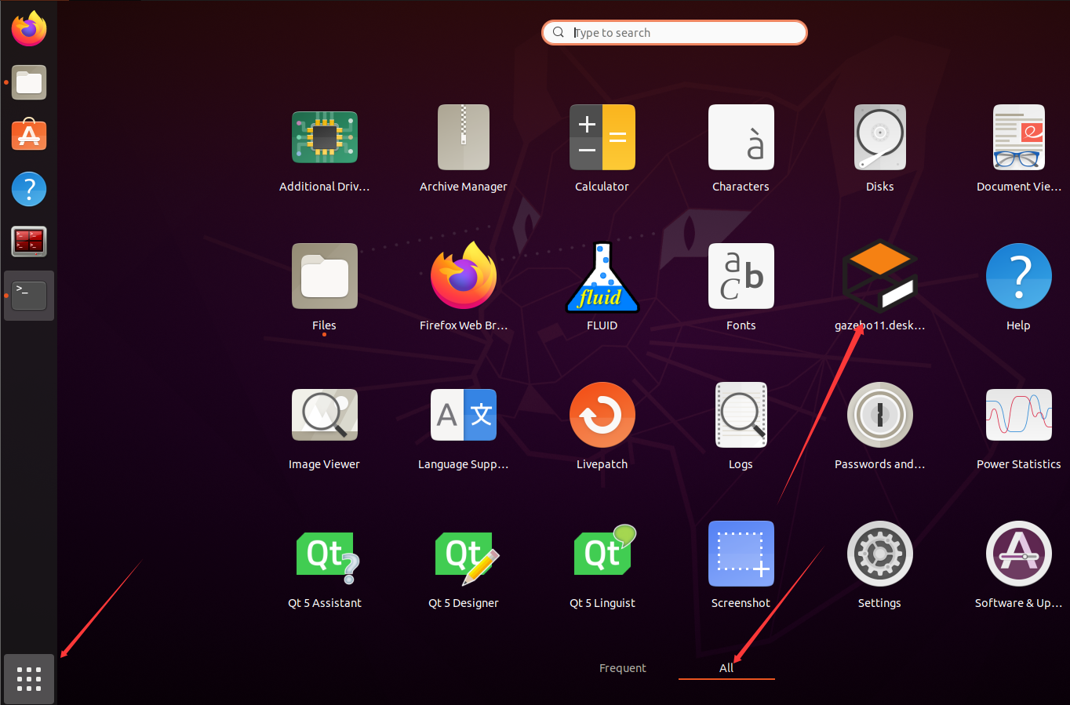Open Help app in grid

tap(1019, 276)
